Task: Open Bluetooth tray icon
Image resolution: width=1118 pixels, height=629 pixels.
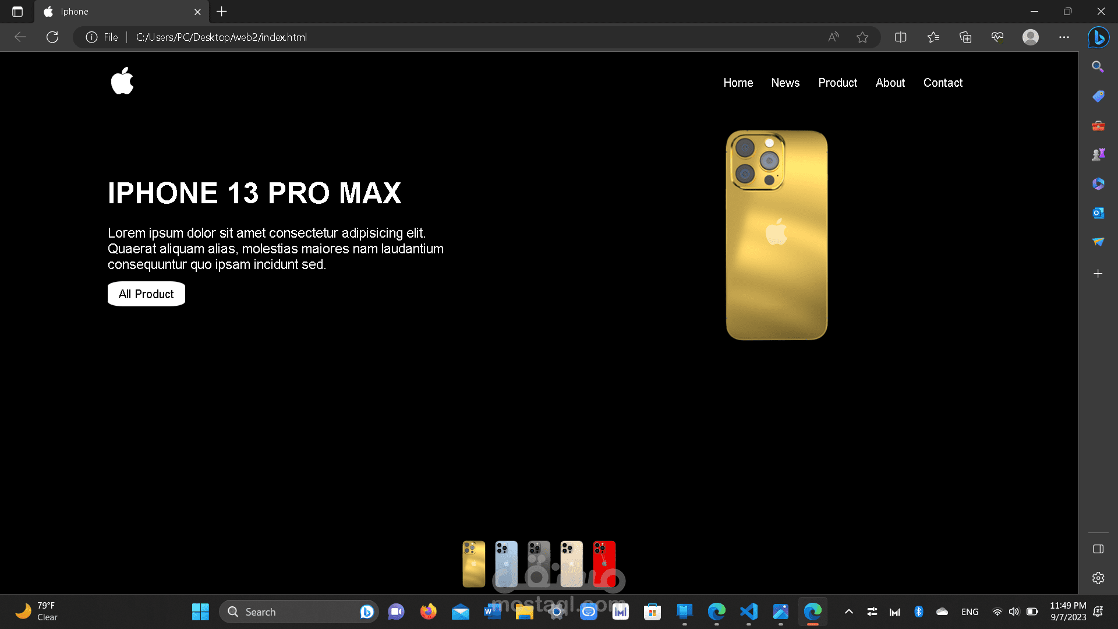Action: click(x=919, y=612)
